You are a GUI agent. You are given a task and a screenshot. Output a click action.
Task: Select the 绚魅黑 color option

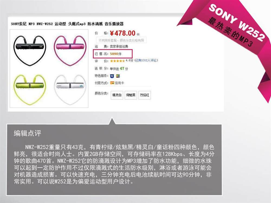[x=131, y=95]
